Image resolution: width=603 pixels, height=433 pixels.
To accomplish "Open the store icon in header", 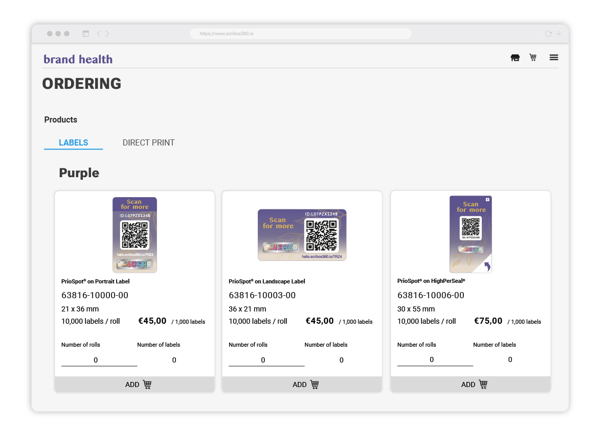I will pos(515,58).
